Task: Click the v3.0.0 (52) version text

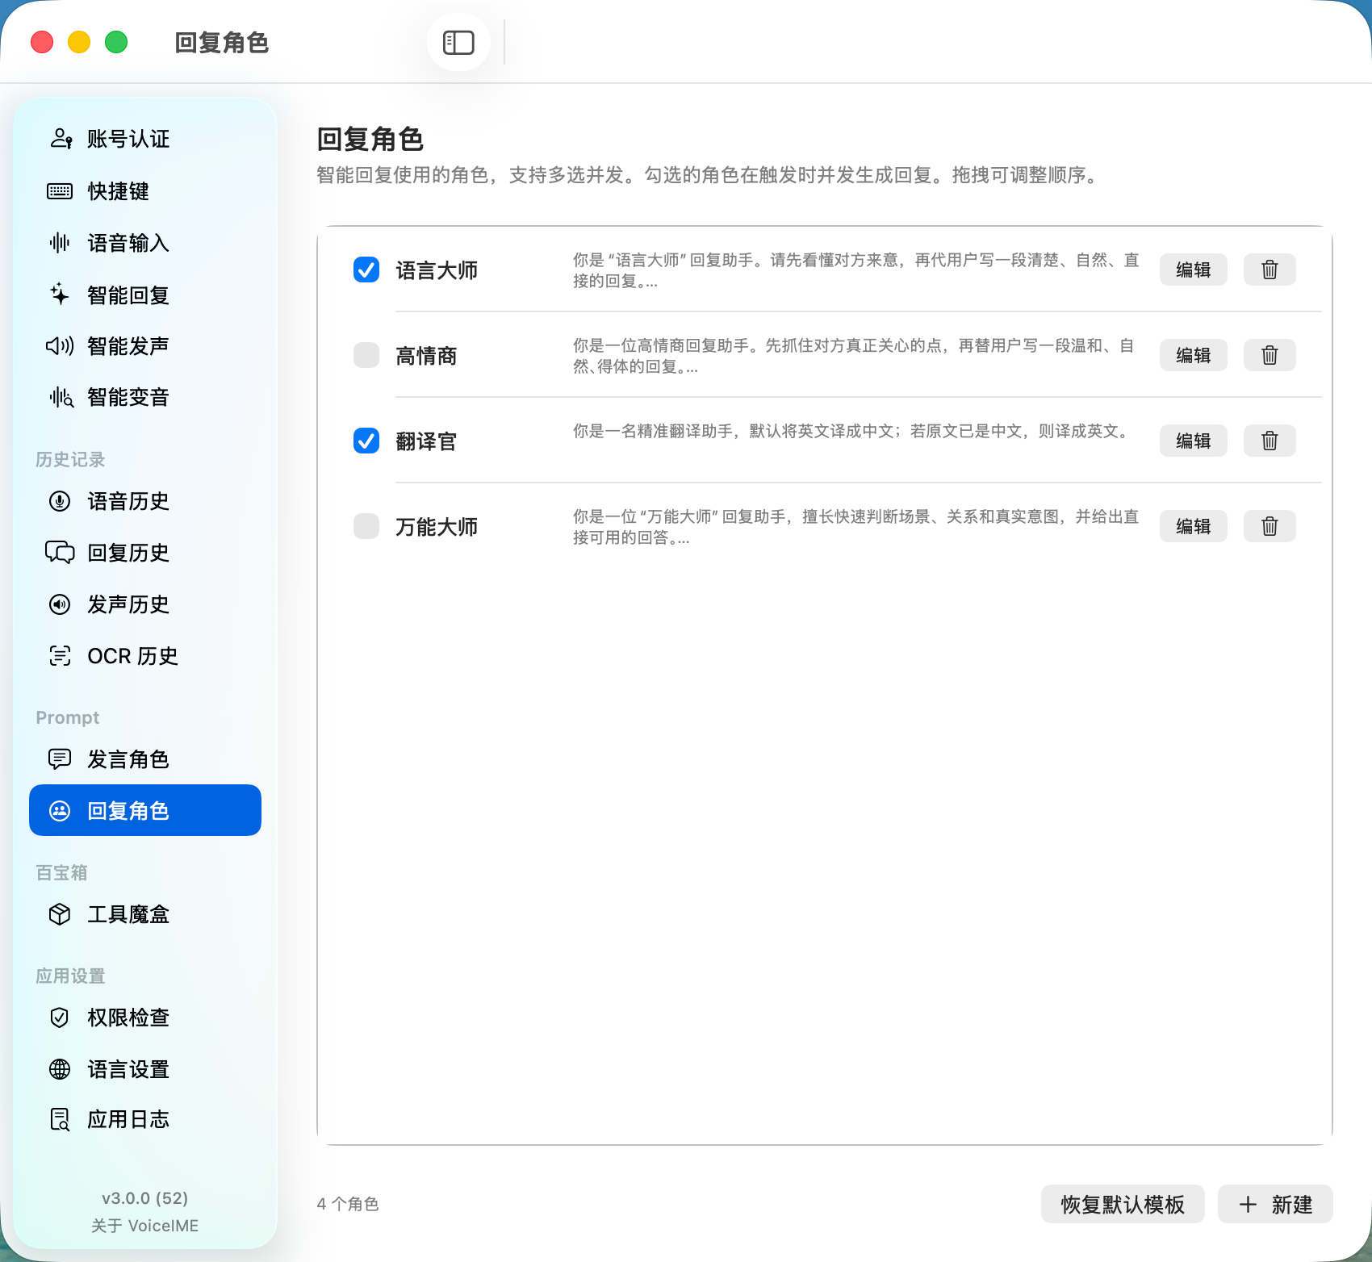Action: pyautogui.click(x=145, y=1197)
